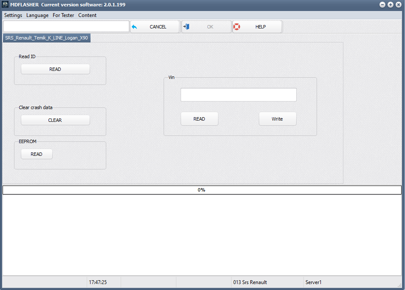
Task: Maximize the MDFLASHER window
Action: click(x=391, y=5)
